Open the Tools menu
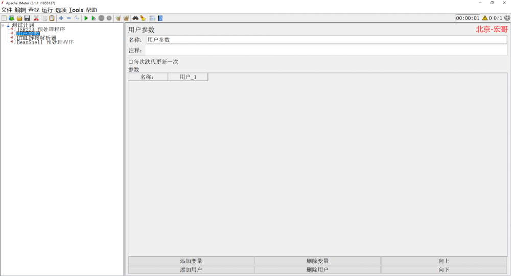Viewport: 511px width, 276px height. 76,10
